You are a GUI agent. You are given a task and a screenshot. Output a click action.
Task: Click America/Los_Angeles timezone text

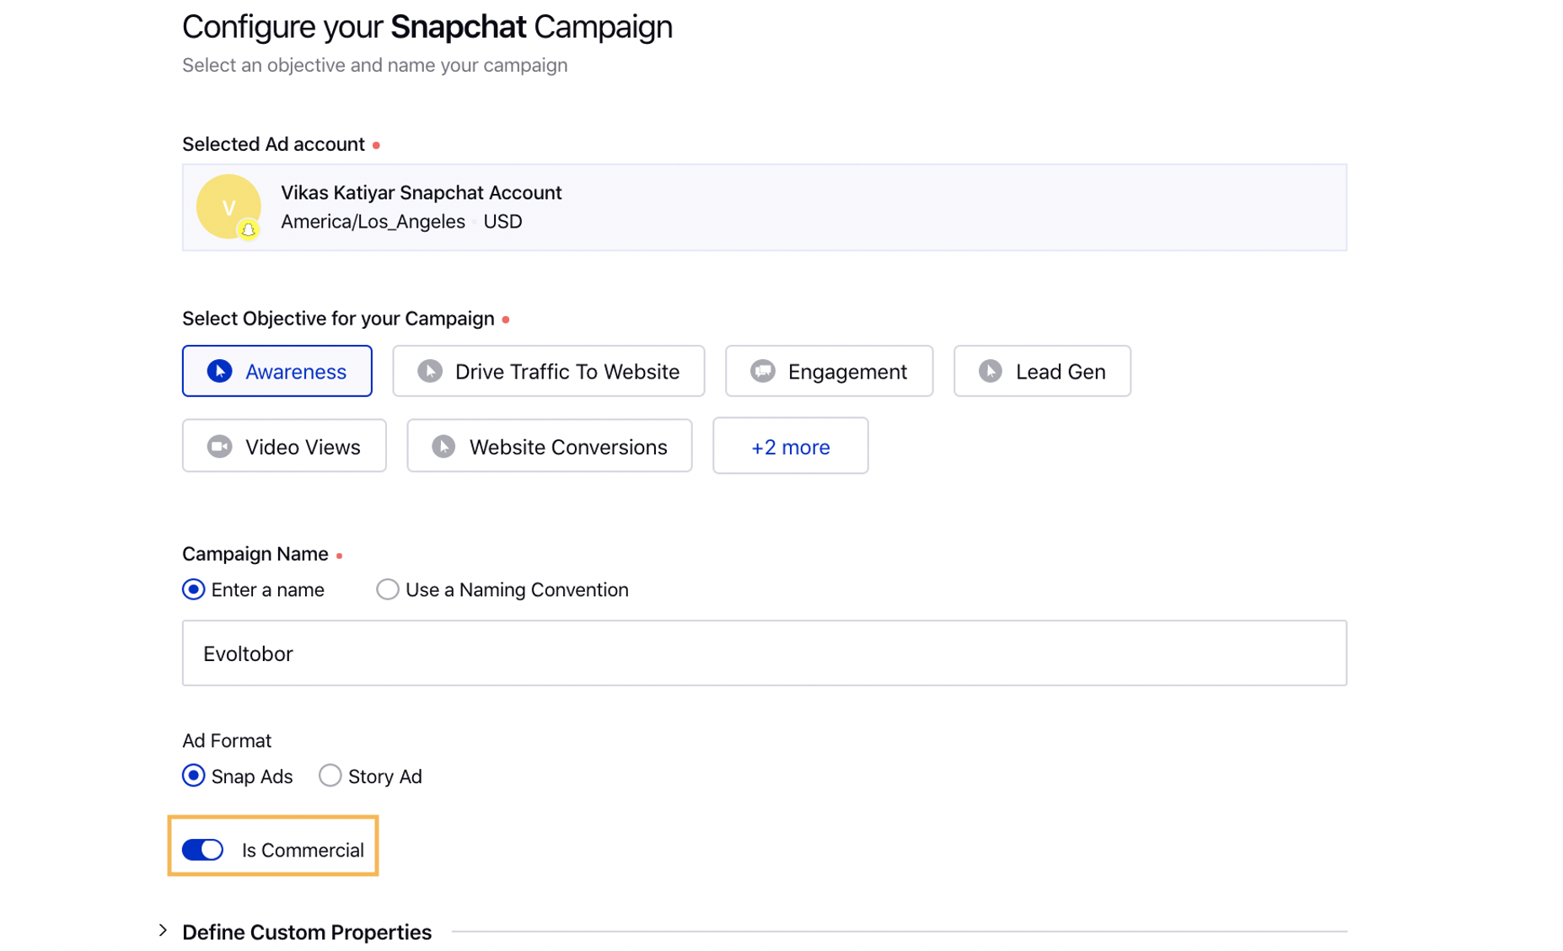click(373, 222)
